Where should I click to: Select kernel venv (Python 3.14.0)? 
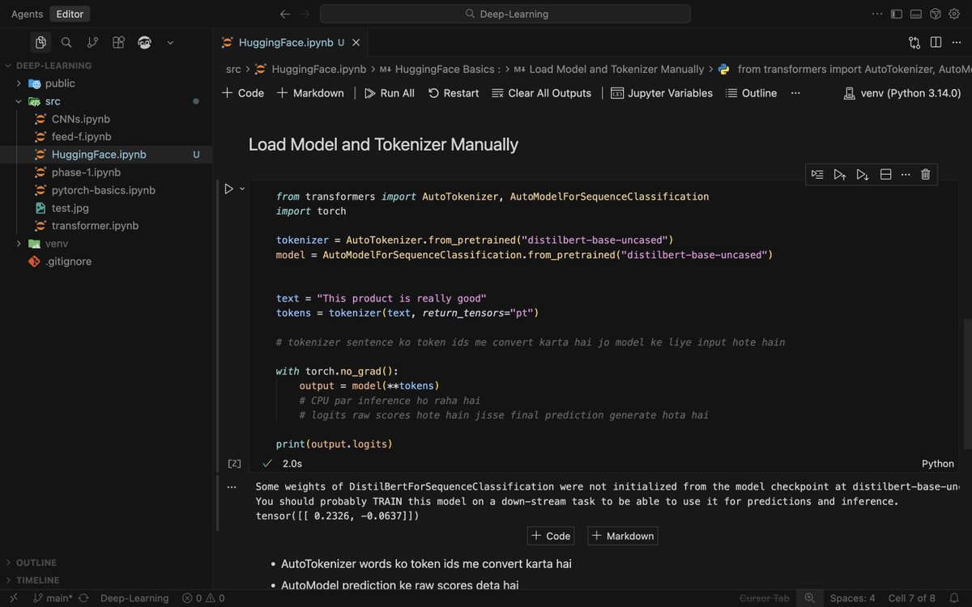tap(902, 93)
